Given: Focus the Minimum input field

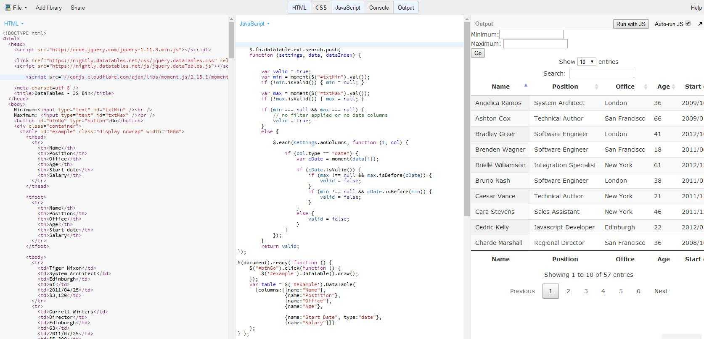Looking at the screenshot, I should [x=531, y=34].
